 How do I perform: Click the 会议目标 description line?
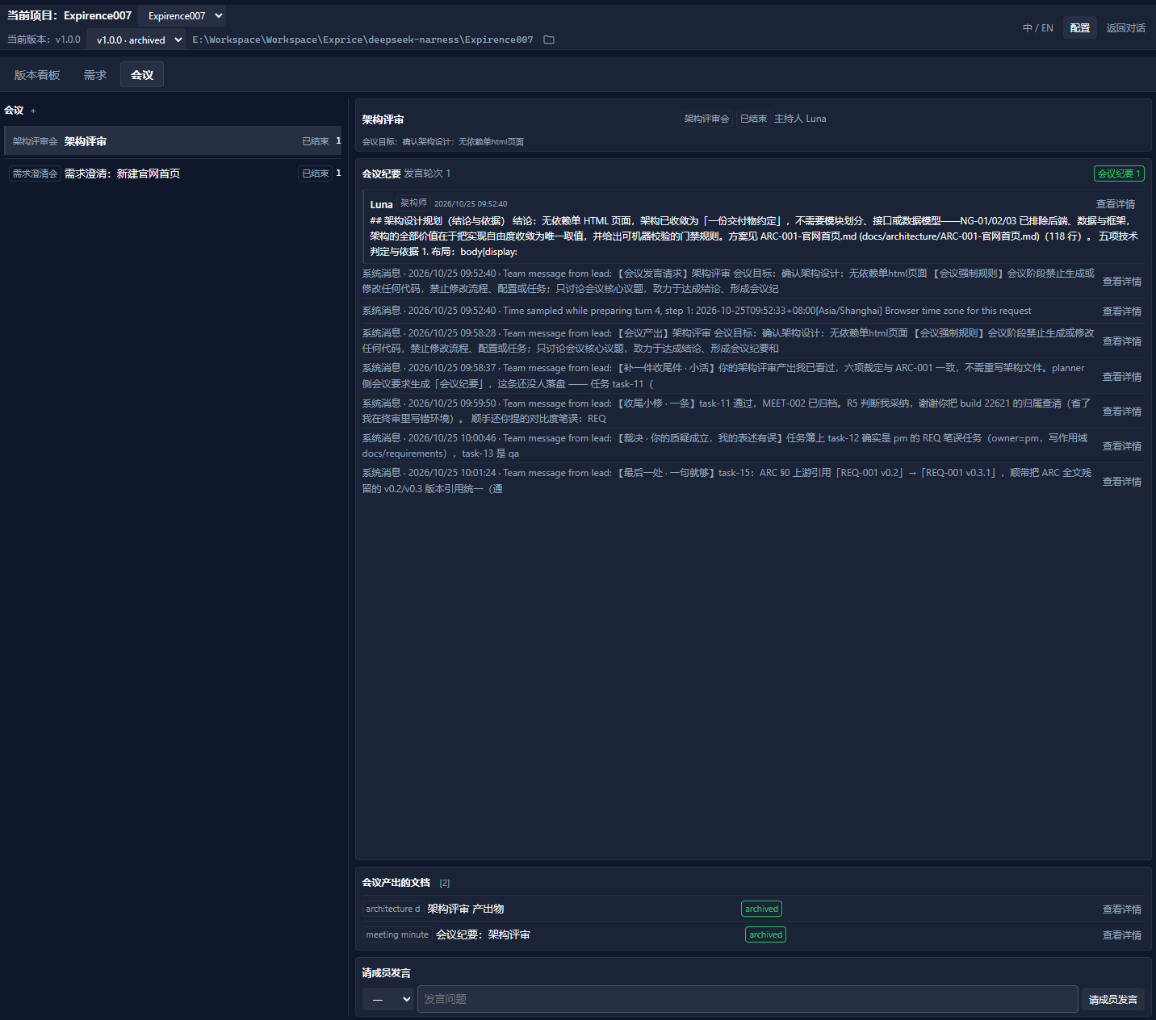(x=443, y=142)
